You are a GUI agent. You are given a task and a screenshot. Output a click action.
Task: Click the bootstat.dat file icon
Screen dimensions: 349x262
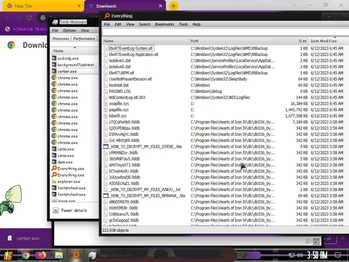click(106, 85)
